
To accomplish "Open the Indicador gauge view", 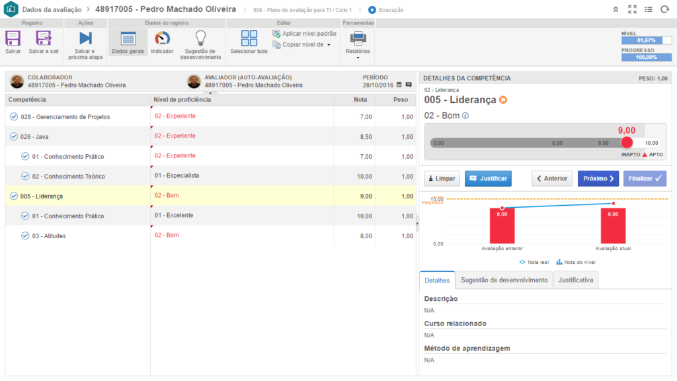I will [162, 38].
